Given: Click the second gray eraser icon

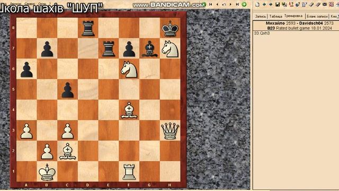Looking at the screenshot, I should [x=318, y=4].
